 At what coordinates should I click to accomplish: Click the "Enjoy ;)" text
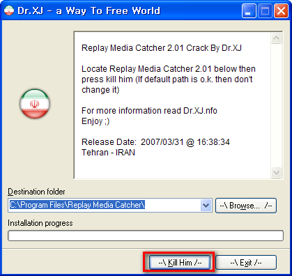(x=95, y=121)
